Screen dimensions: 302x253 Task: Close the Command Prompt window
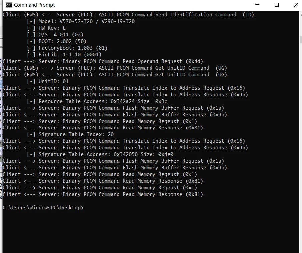(x=296, y=5)
